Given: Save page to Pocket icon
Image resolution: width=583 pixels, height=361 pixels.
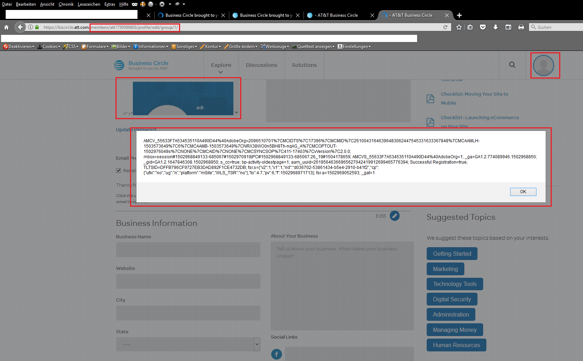Looking at the screenshot, I should [483, 27].
